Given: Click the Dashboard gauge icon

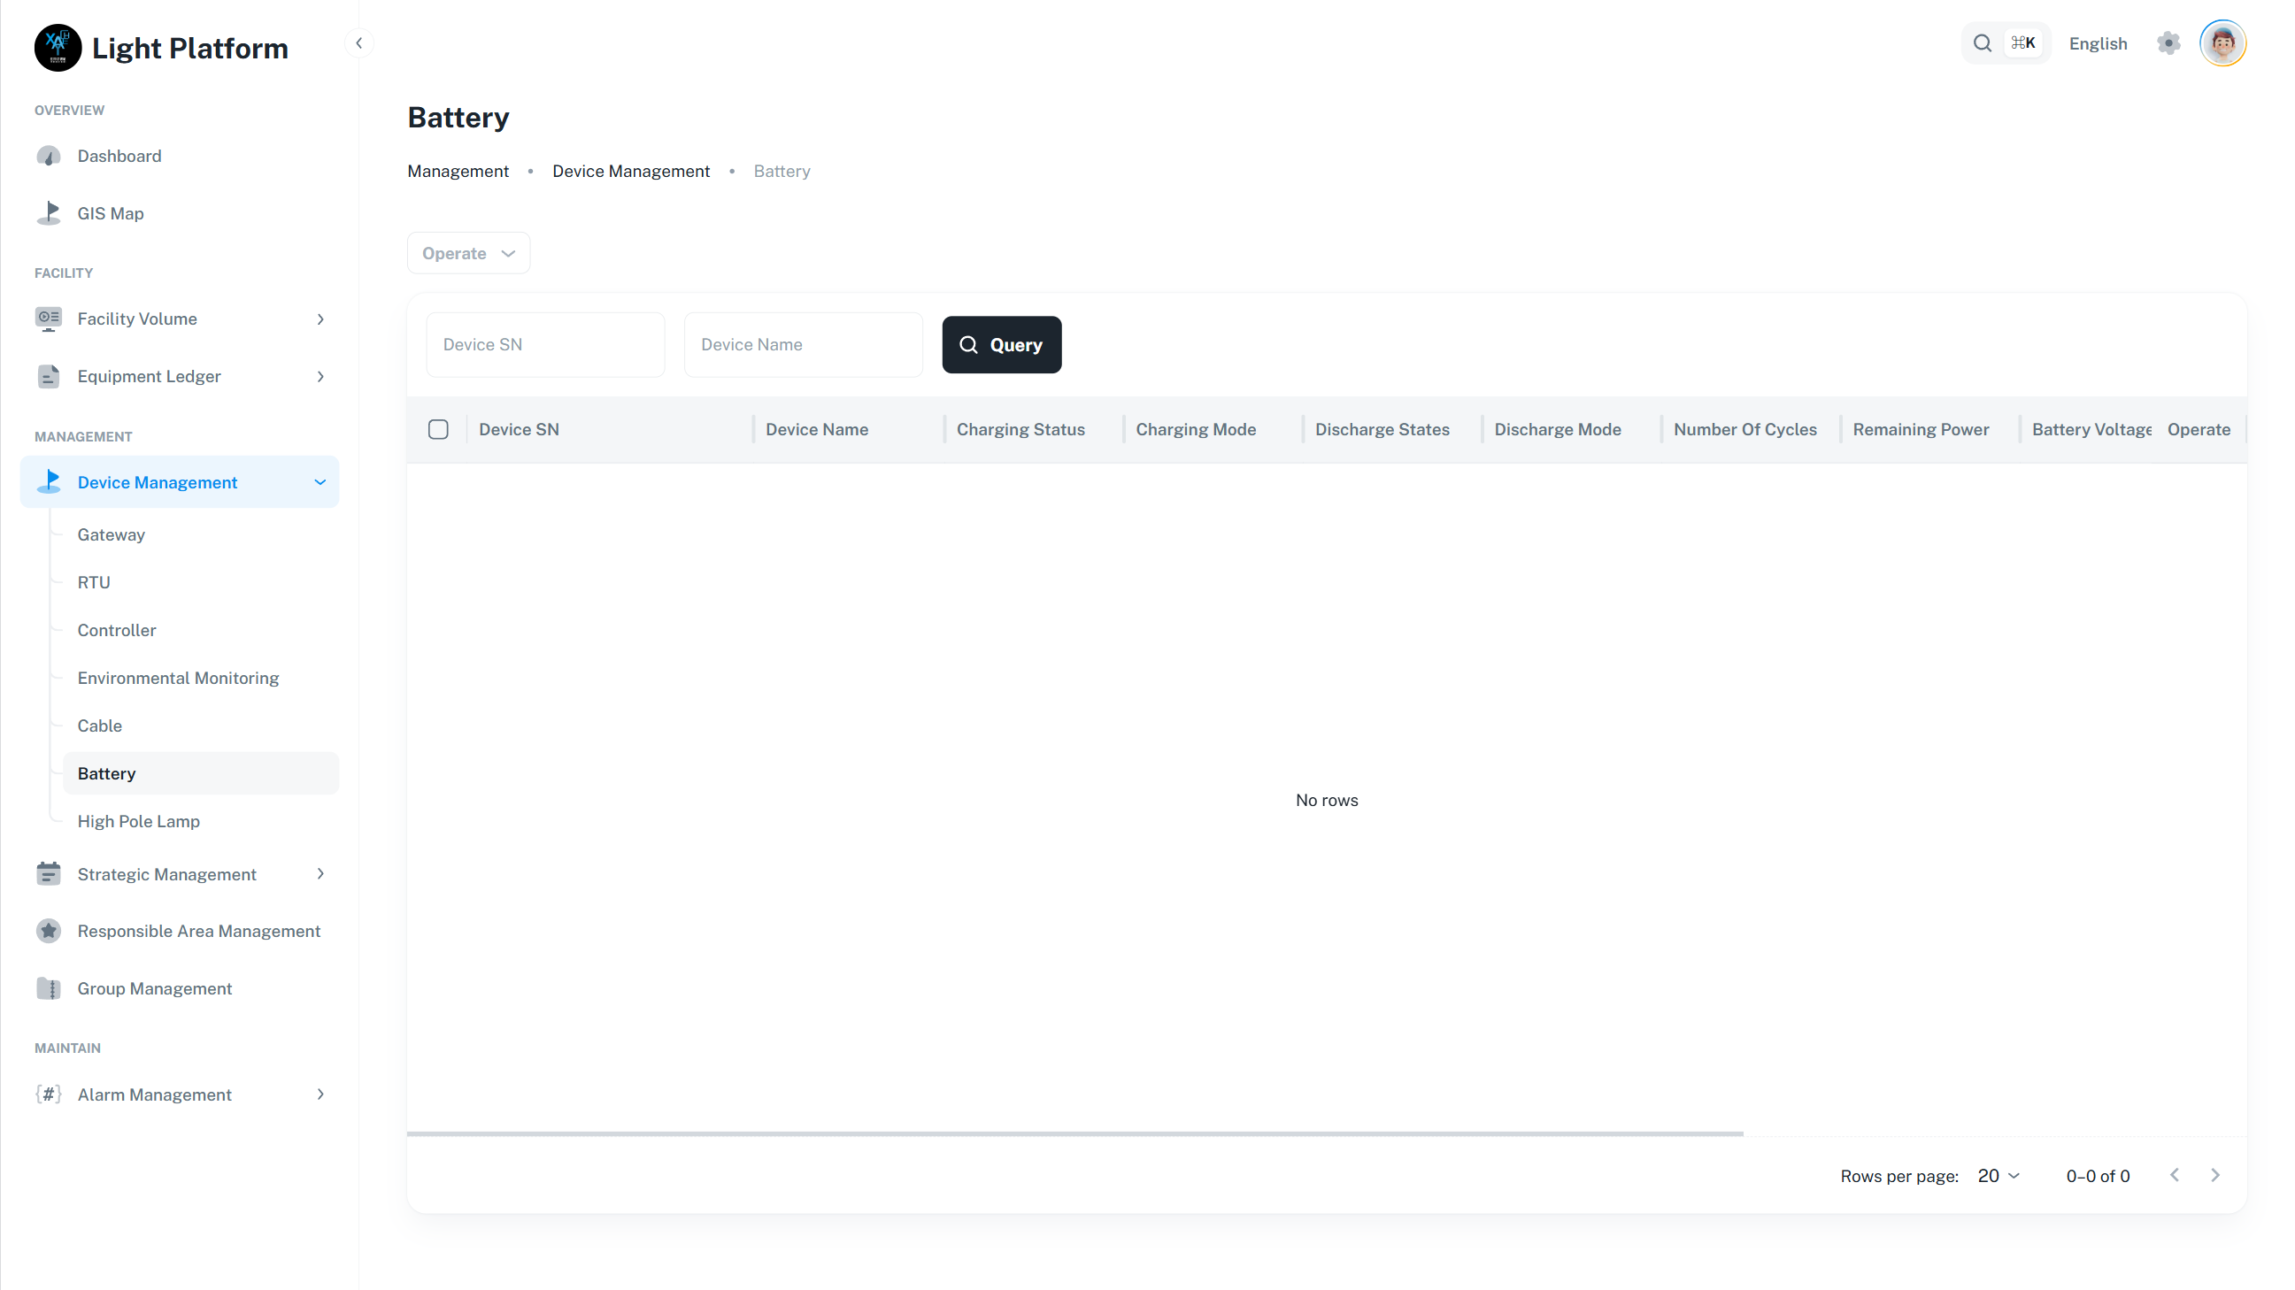Looking at the screenshot, I should (x=49, y=156).
